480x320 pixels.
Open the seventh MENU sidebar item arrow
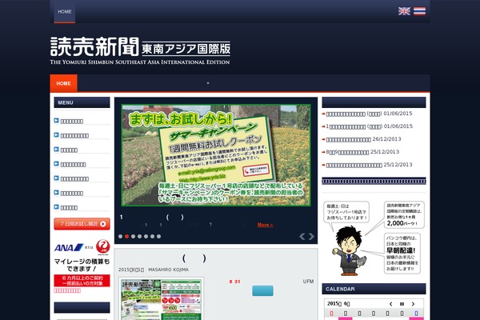coord(56,207)
